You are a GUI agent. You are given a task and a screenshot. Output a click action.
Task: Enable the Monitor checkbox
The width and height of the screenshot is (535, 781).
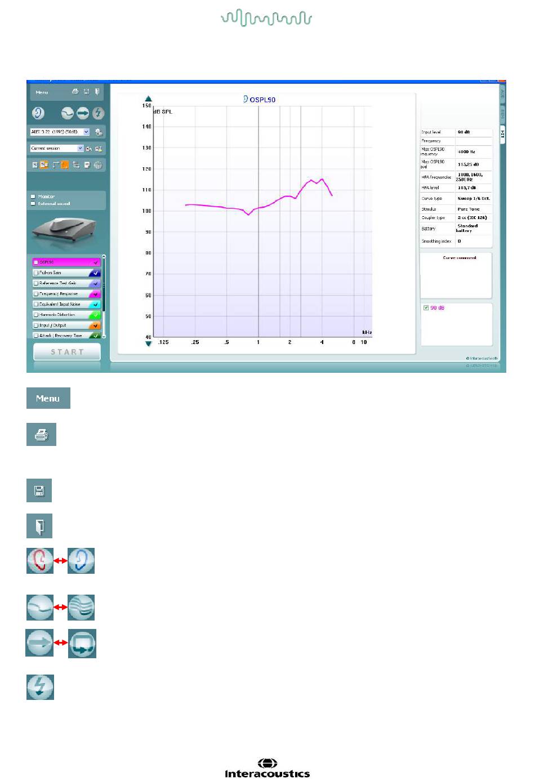[x=33, y=197]
